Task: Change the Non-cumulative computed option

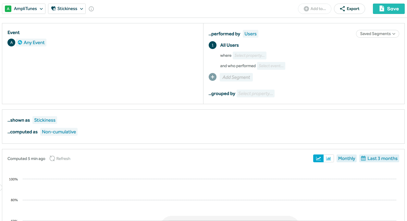Action: pyautogui.click(x=59, y=132)
